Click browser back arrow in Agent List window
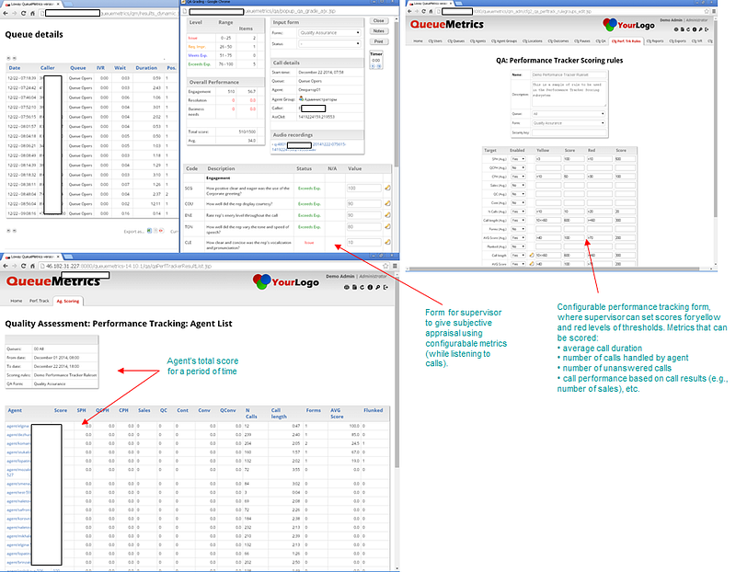 (x=6, y=266)
